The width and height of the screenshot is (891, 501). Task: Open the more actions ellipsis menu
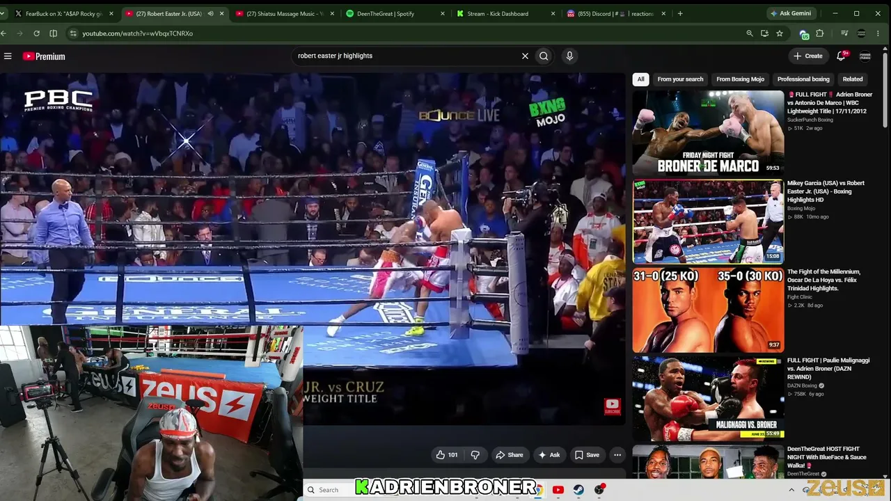[617, 455]
